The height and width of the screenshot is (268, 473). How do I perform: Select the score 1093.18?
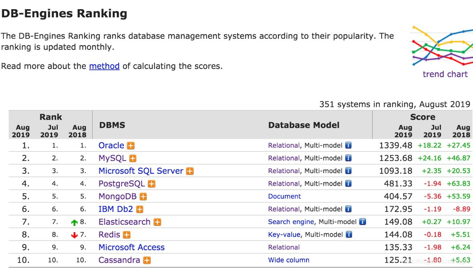point(395,171)
